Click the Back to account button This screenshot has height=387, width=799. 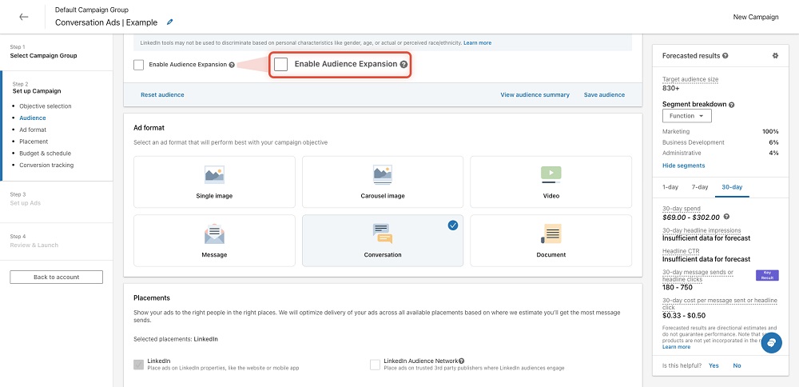click(56, 277)
